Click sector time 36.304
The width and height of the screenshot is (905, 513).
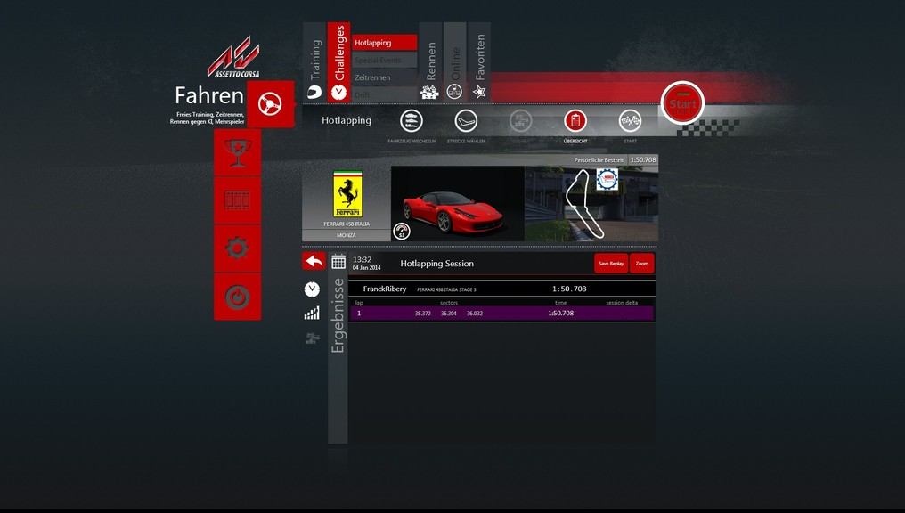(x=448, y=313)
